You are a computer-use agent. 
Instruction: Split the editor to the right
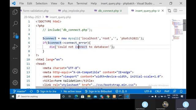click(175, 11)
